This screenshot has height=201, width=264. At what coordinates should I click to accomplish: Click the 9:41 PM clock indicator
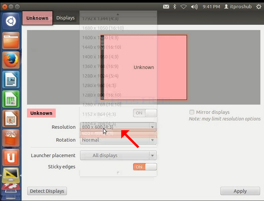pos(211,7)
